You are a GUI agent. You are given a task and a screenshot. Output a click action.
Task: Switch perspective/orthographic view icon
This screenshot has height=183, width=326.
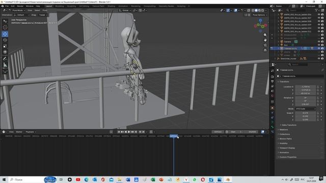click(265, 50)
